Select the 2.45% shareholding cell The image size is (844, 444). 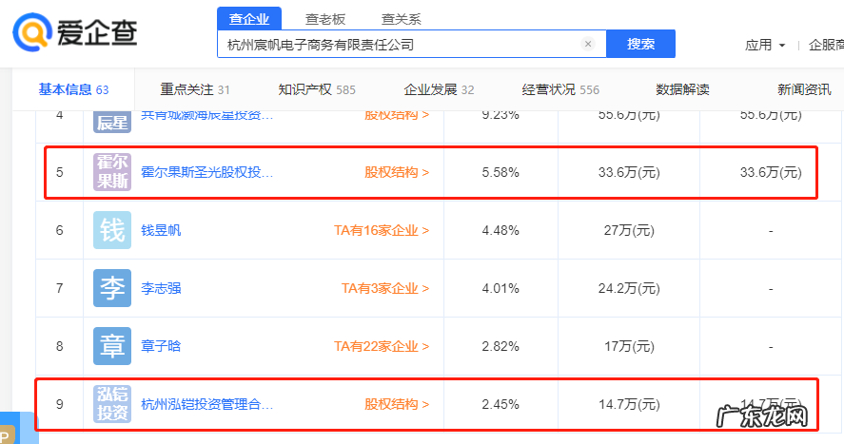(501, 405)
